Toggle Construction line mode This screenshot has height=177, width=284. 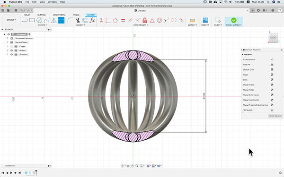272,59
